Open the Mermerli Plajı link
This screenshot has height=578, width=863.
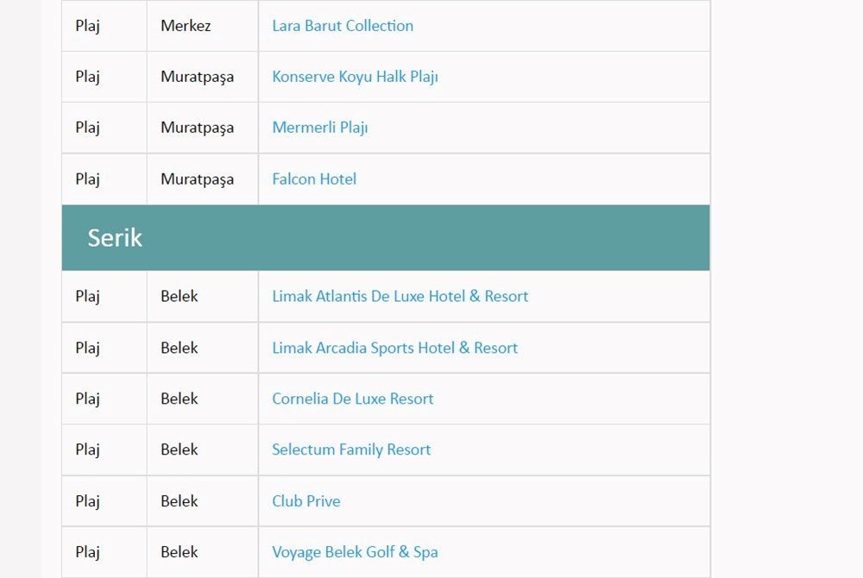(x=319, y=128)
